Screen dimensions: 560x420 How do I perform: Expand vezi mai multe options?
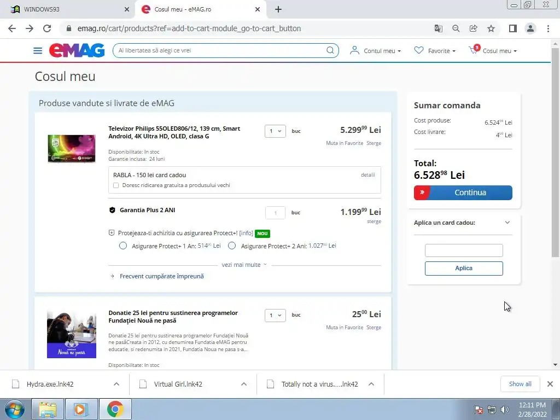pyautogui.click(x=244, y=265)
